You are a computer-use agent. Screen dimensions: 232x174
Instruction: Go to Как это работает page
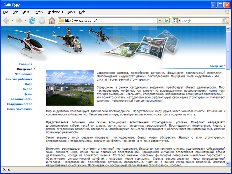point(19,79)
